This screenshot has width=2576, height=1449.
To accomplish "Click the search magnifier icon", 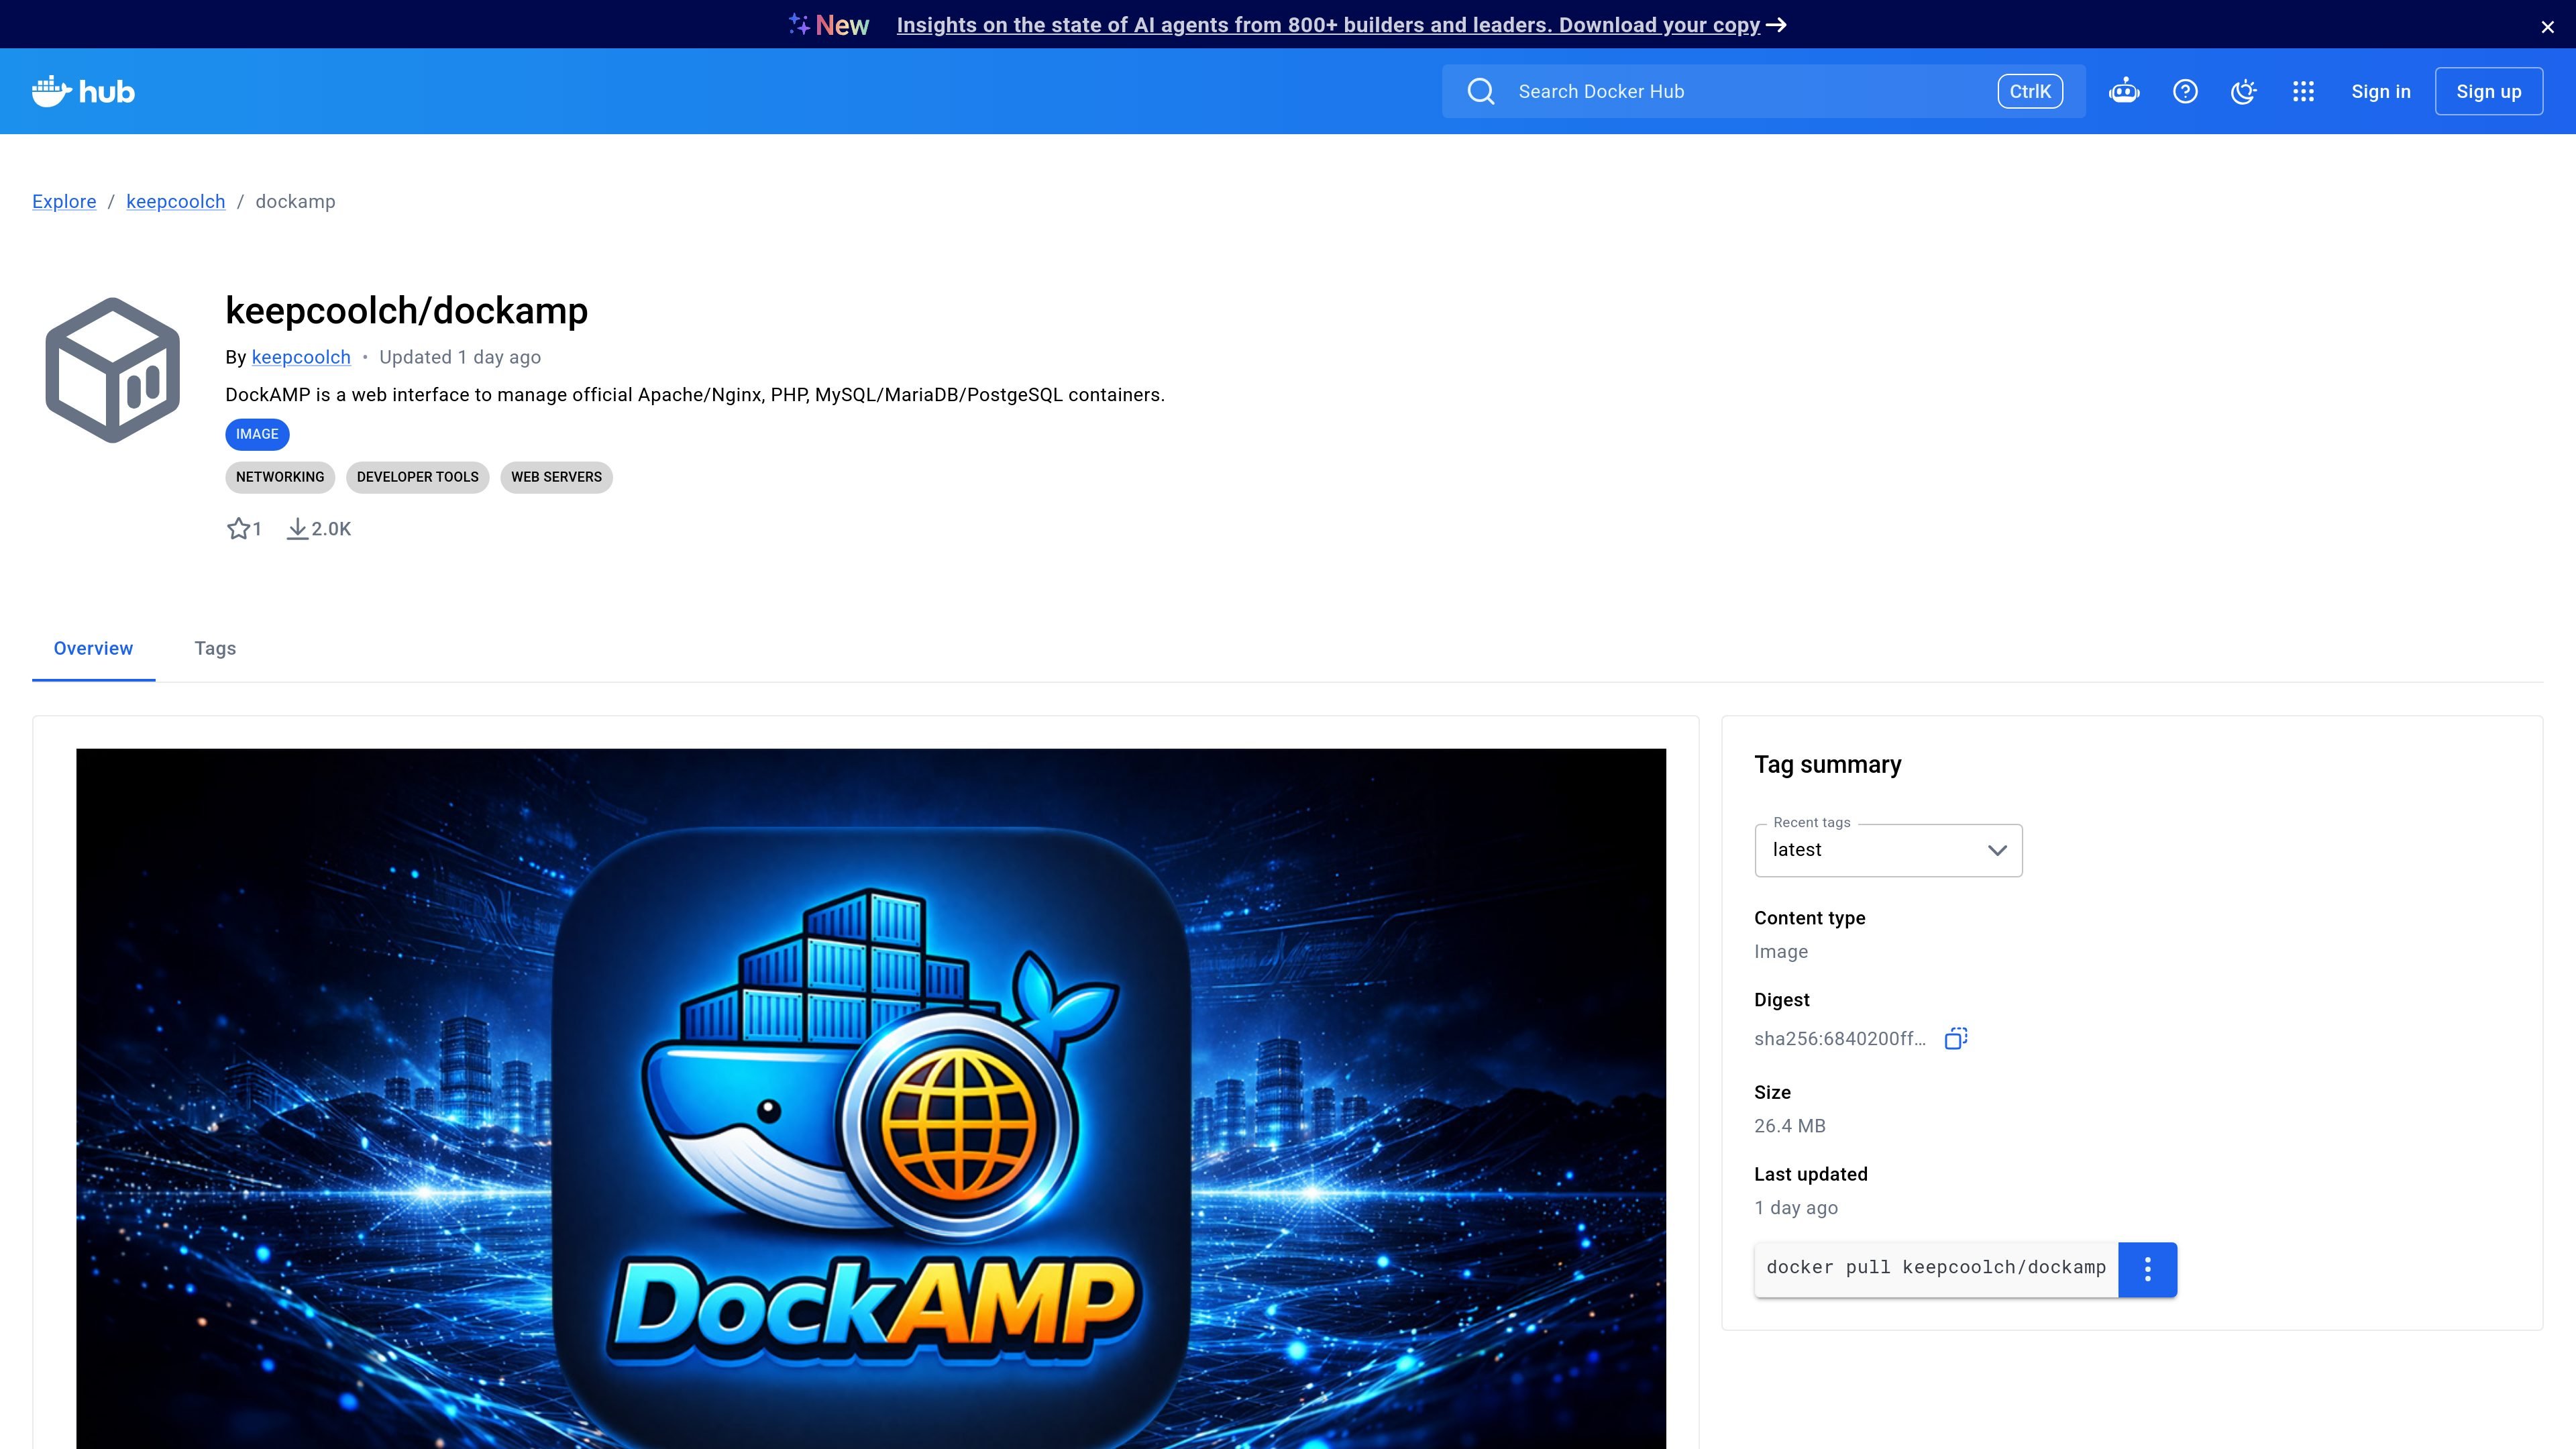I will 1481,91.
